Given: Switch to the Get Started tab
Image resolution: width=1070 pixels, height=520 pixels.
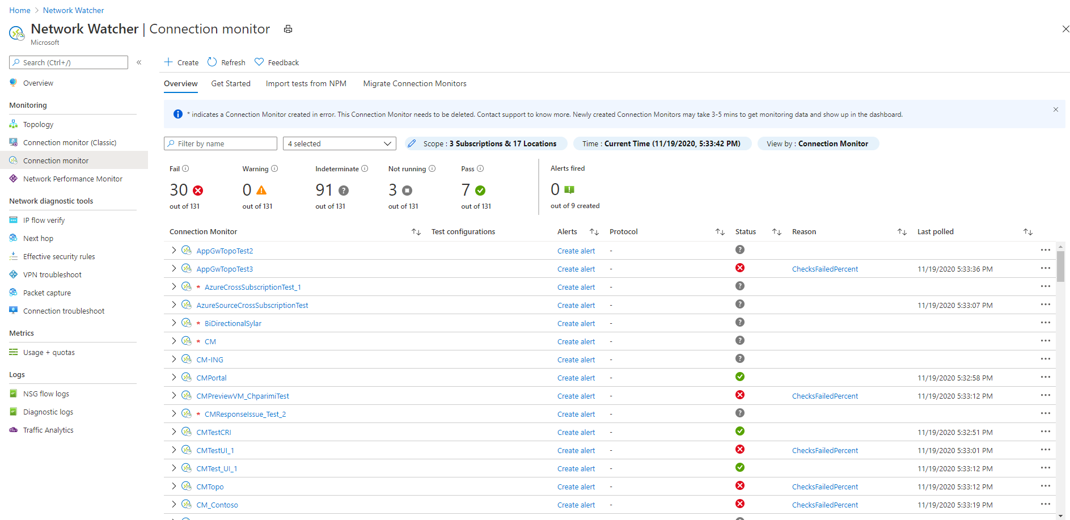Looking at the screenshot, I should point(230,83).
